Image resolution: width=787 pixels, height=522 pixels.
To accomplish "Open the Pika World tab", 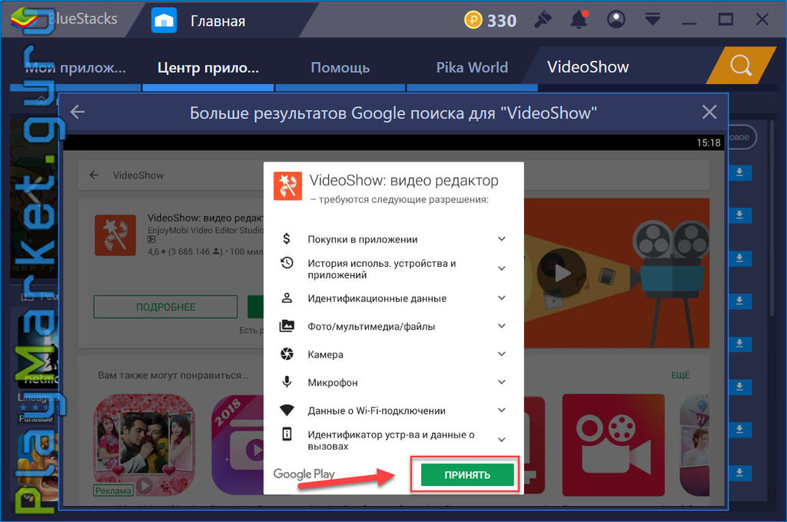I will pos(472,67).
